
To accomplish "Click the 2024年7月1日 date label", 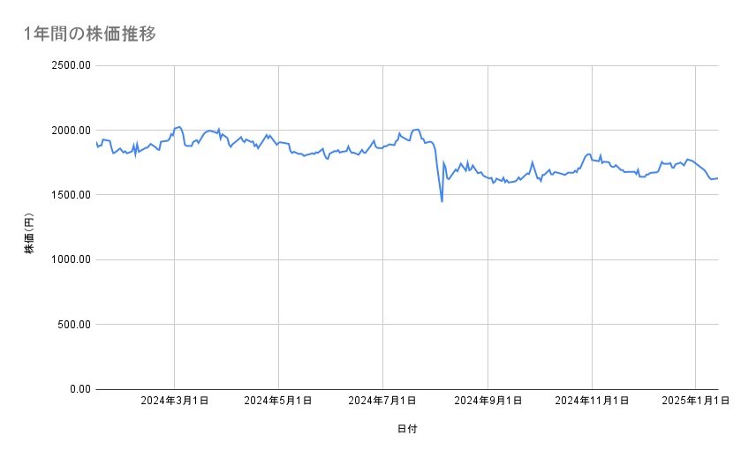I will tap(383, 402).
